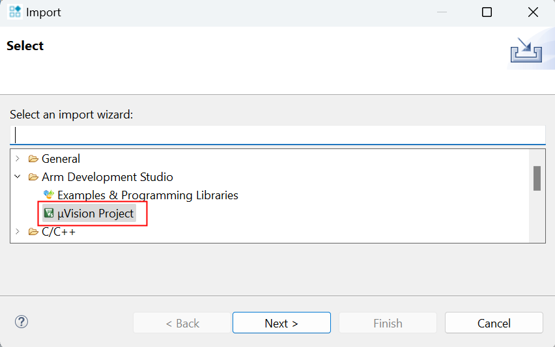This screenshot has height=347, width=555.
Task: Click the Import dialog title bar icon
Action: click(15, 12)
